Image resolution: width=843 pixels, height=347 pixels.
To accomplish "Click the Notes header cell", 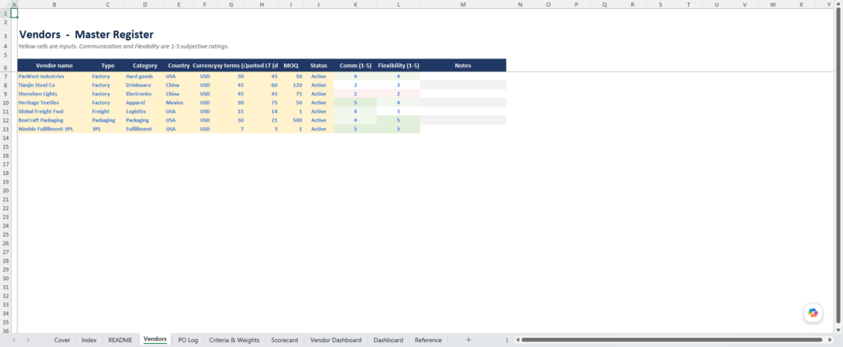I will 463,66.
